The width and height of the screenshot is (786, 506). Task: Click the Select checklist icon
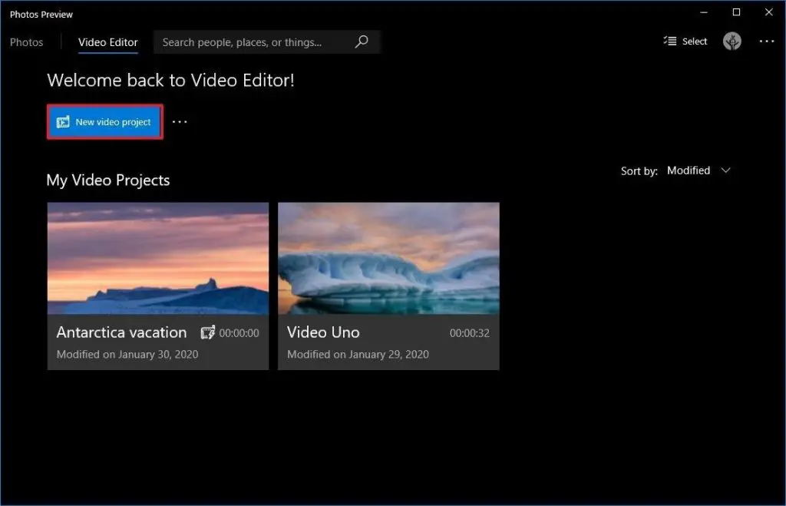670,41
